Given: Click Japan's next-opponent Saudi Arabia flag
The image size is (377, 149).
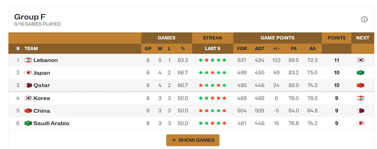Looking at the screenshot, I should [360, 73].
